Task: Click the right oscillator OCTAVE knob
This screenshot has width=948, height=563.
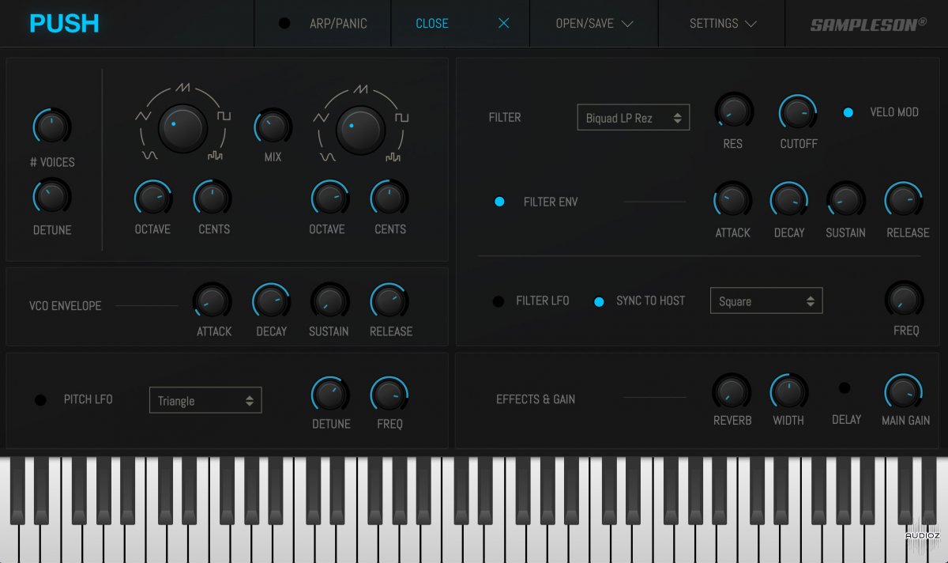Action: tap(329, 199)
